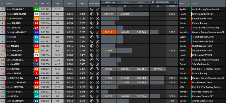Viewport: 226px width, 103px height.
Task: Click position number 21 cell
Action: 2,101
